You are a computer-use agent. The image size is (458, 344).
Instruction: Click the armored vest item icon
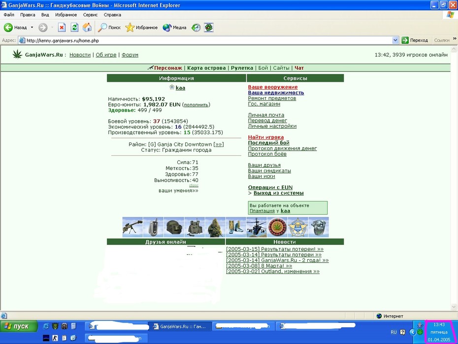tap(195, 227)
